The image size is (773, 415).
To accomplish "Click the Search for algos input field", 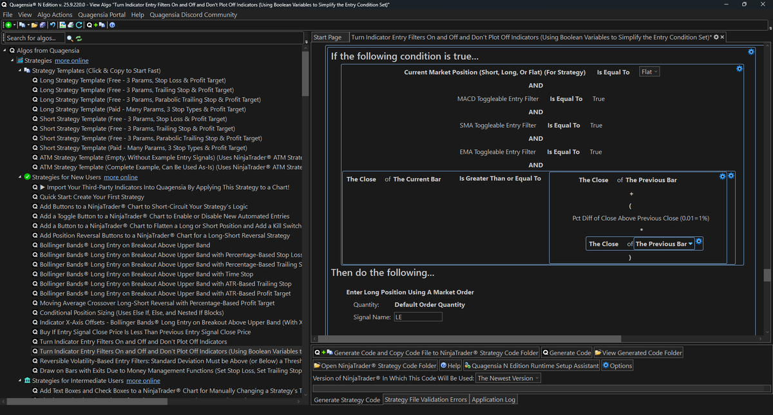I will click(x=34, y=39).
